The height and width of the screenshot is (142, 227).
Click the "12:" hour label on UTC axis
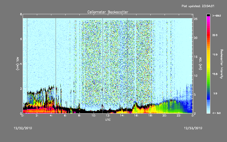point(108,116)
